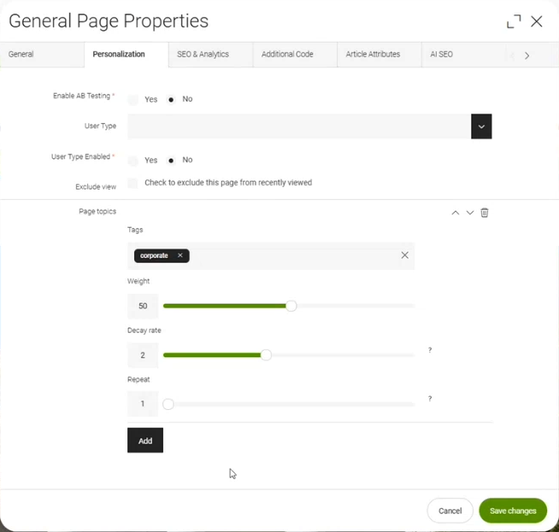Check Exclude view from recently viewed
The width and height of the screenshot is (559, 532).
(x=132, y=183)
